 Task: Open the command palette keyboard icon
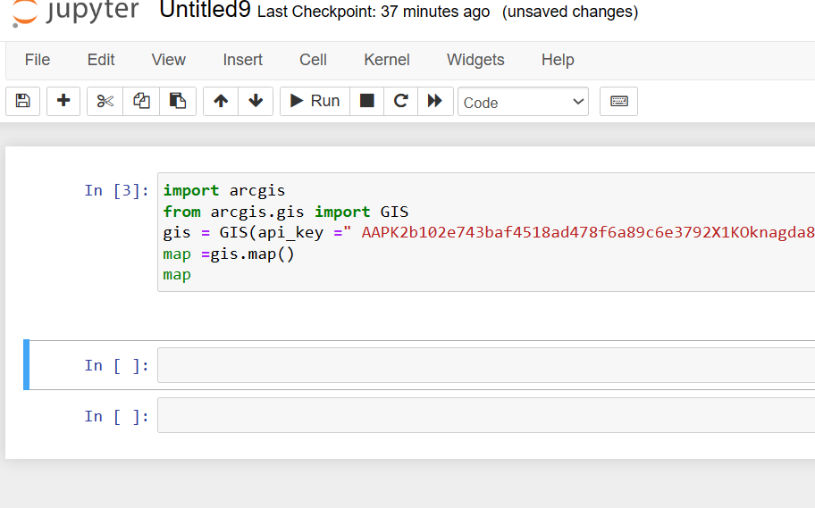(618, 102)
